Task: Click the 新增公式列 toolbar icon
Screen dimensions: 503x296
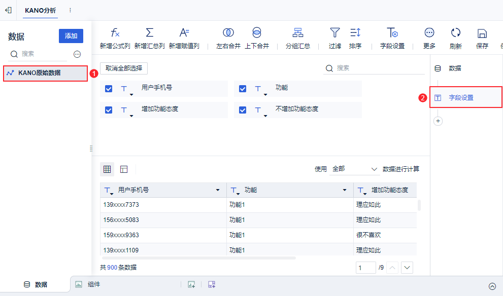Action: pyautogui.click(x=115, y=32)
